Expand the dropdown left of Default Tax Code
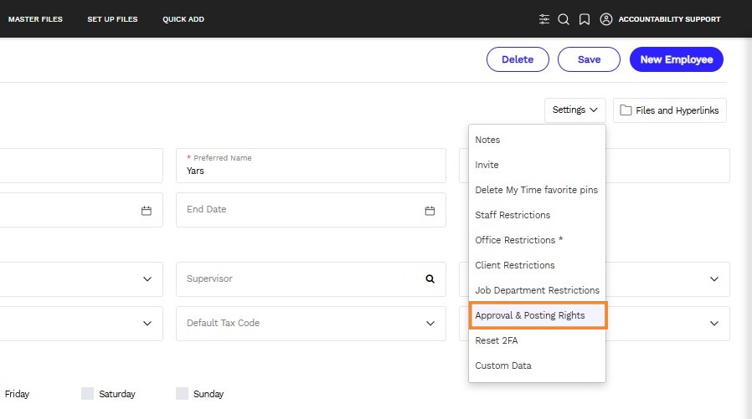Image resolution: width=752 pixels, height=419 pixels. point(147,323)
